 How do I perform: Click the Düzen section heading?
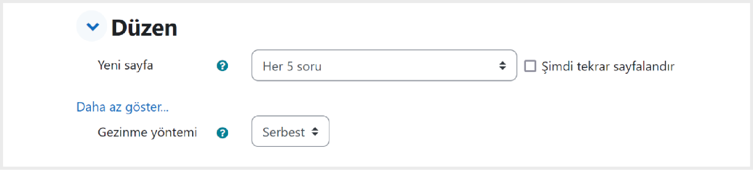tap(144, 28)
